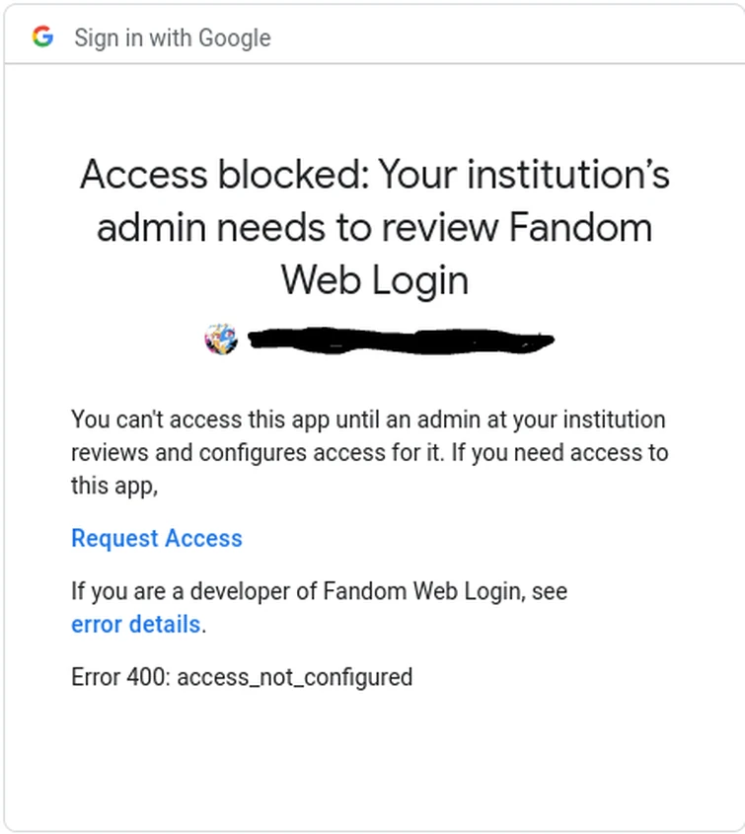Image resolution: width=745 pixels, height=834 pixels.
Task: Click the "Sign in with Google" title
Action: (x=172, y=38)
